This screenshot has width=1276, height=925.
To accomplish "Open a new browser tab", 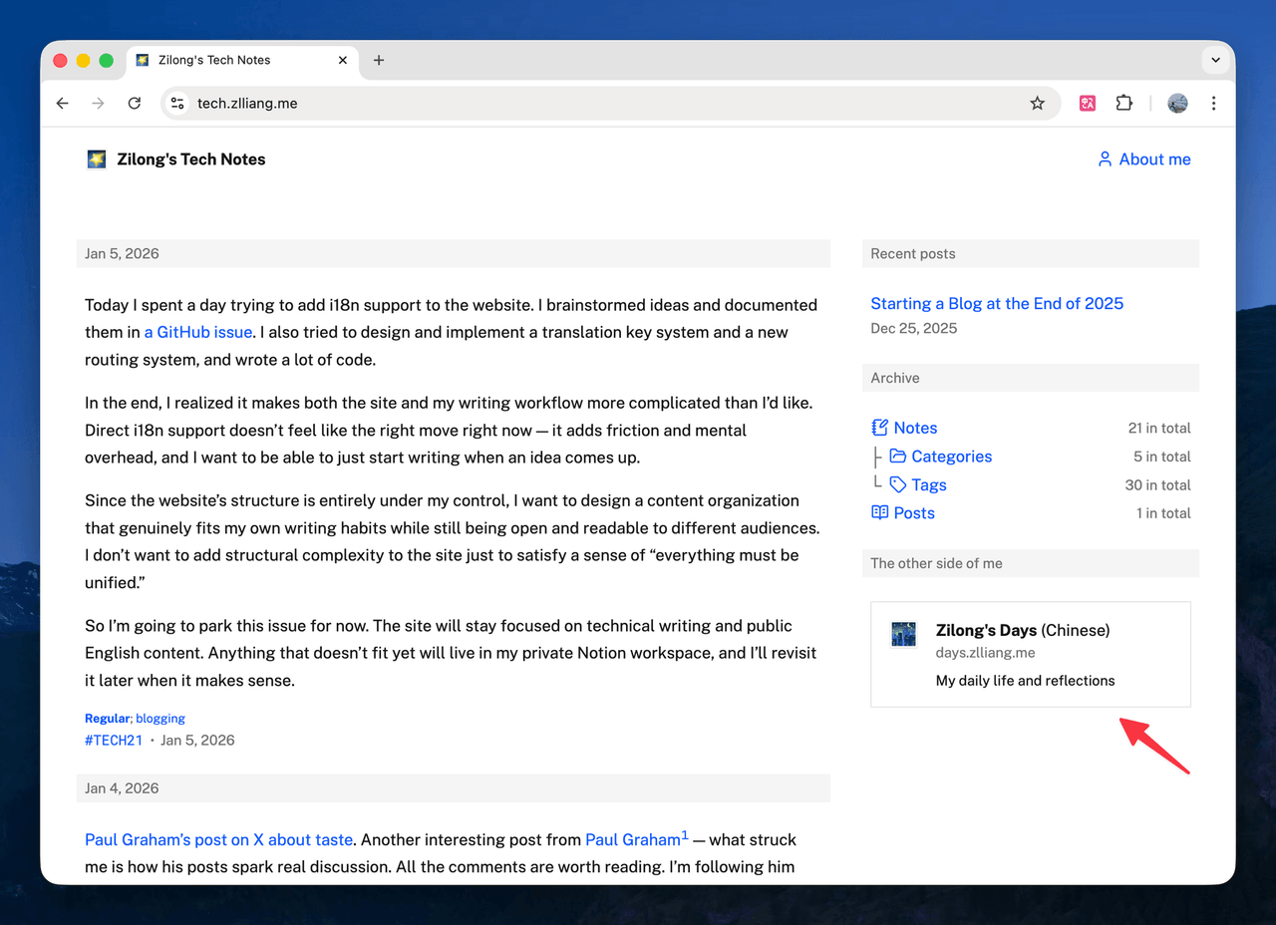I will click(379, 60).
